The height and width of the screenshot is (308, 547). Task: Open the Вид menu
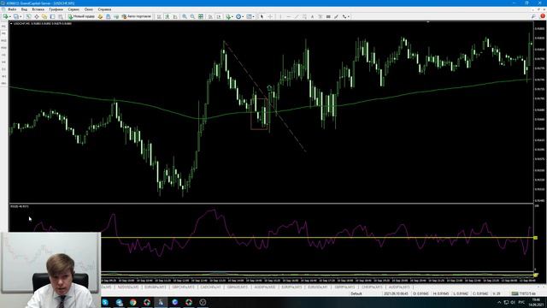(x=24, y=9)
